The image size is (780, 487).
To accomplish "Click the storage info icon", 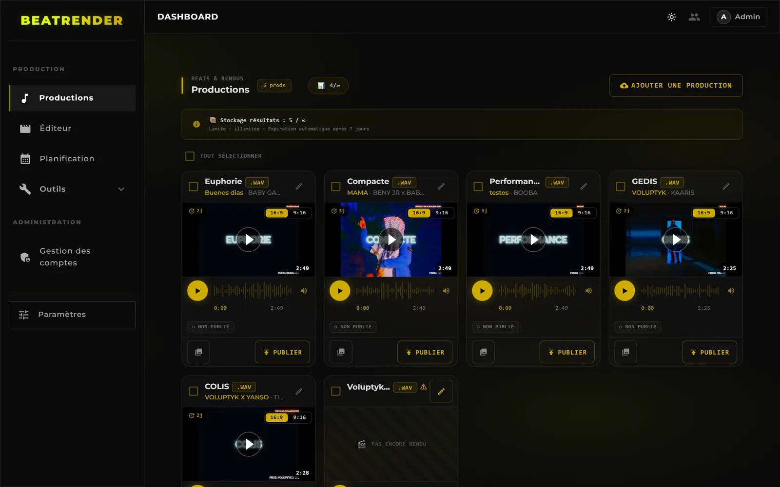I will pos(196,124).
